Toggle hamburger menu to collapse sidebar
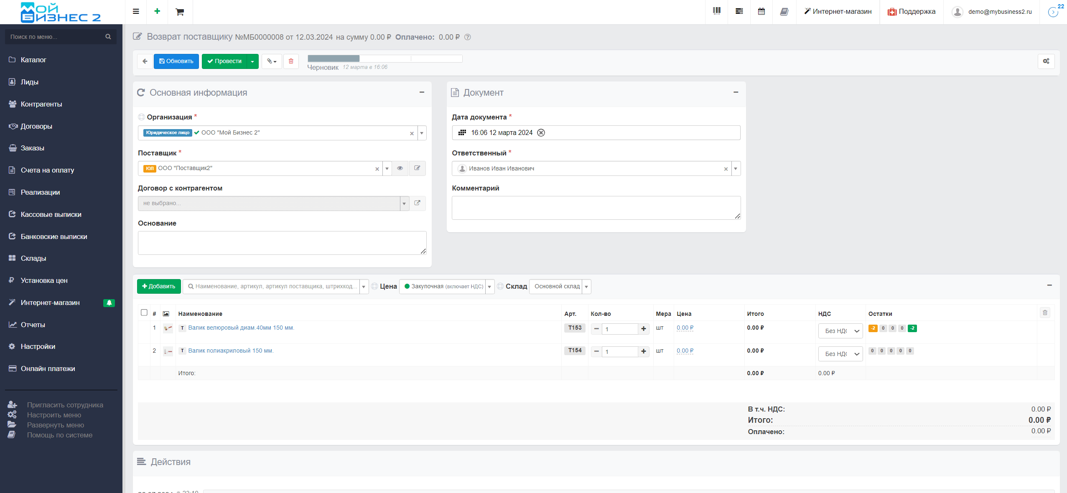1067x493 pixels. click(x=136, y=12)
